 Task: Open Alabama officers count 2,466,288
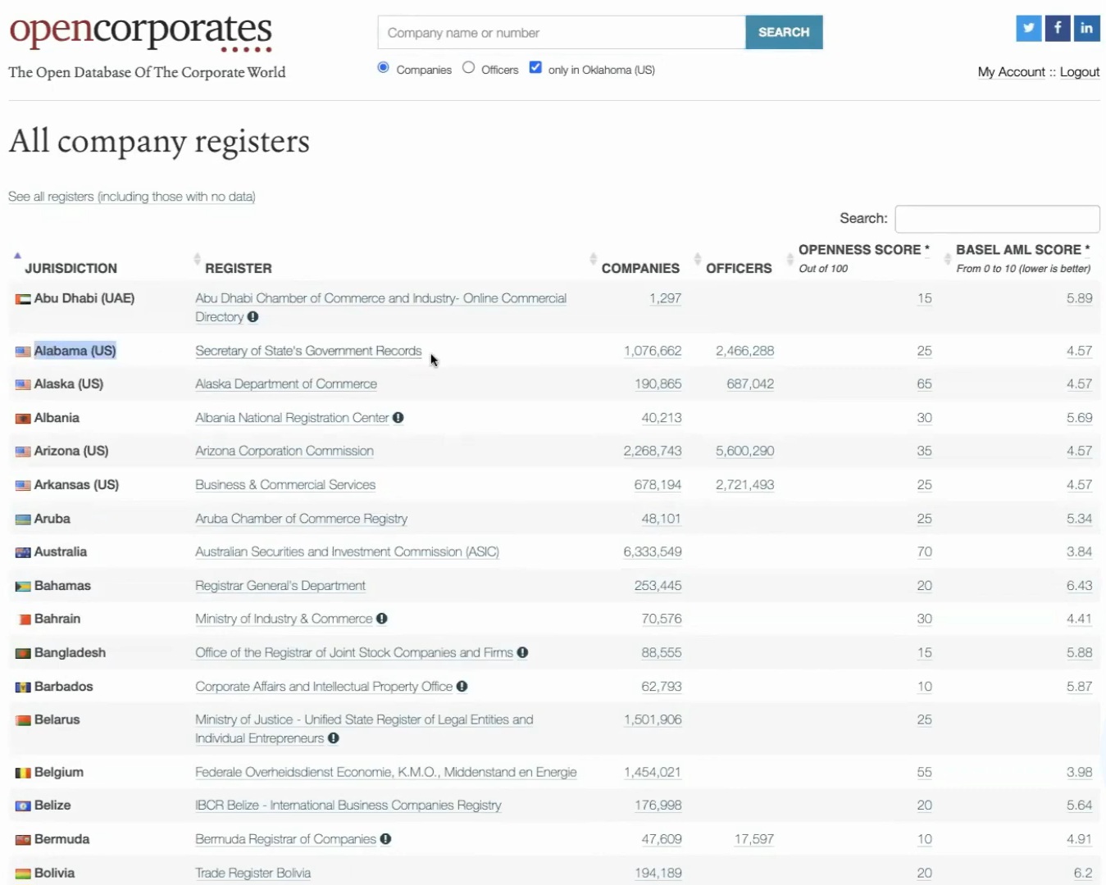pos(744,351)
